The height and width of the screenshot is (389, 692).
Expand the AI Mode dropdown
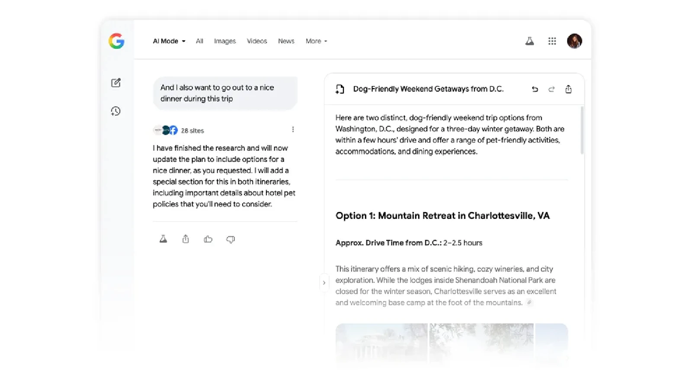tap(169, 41)
